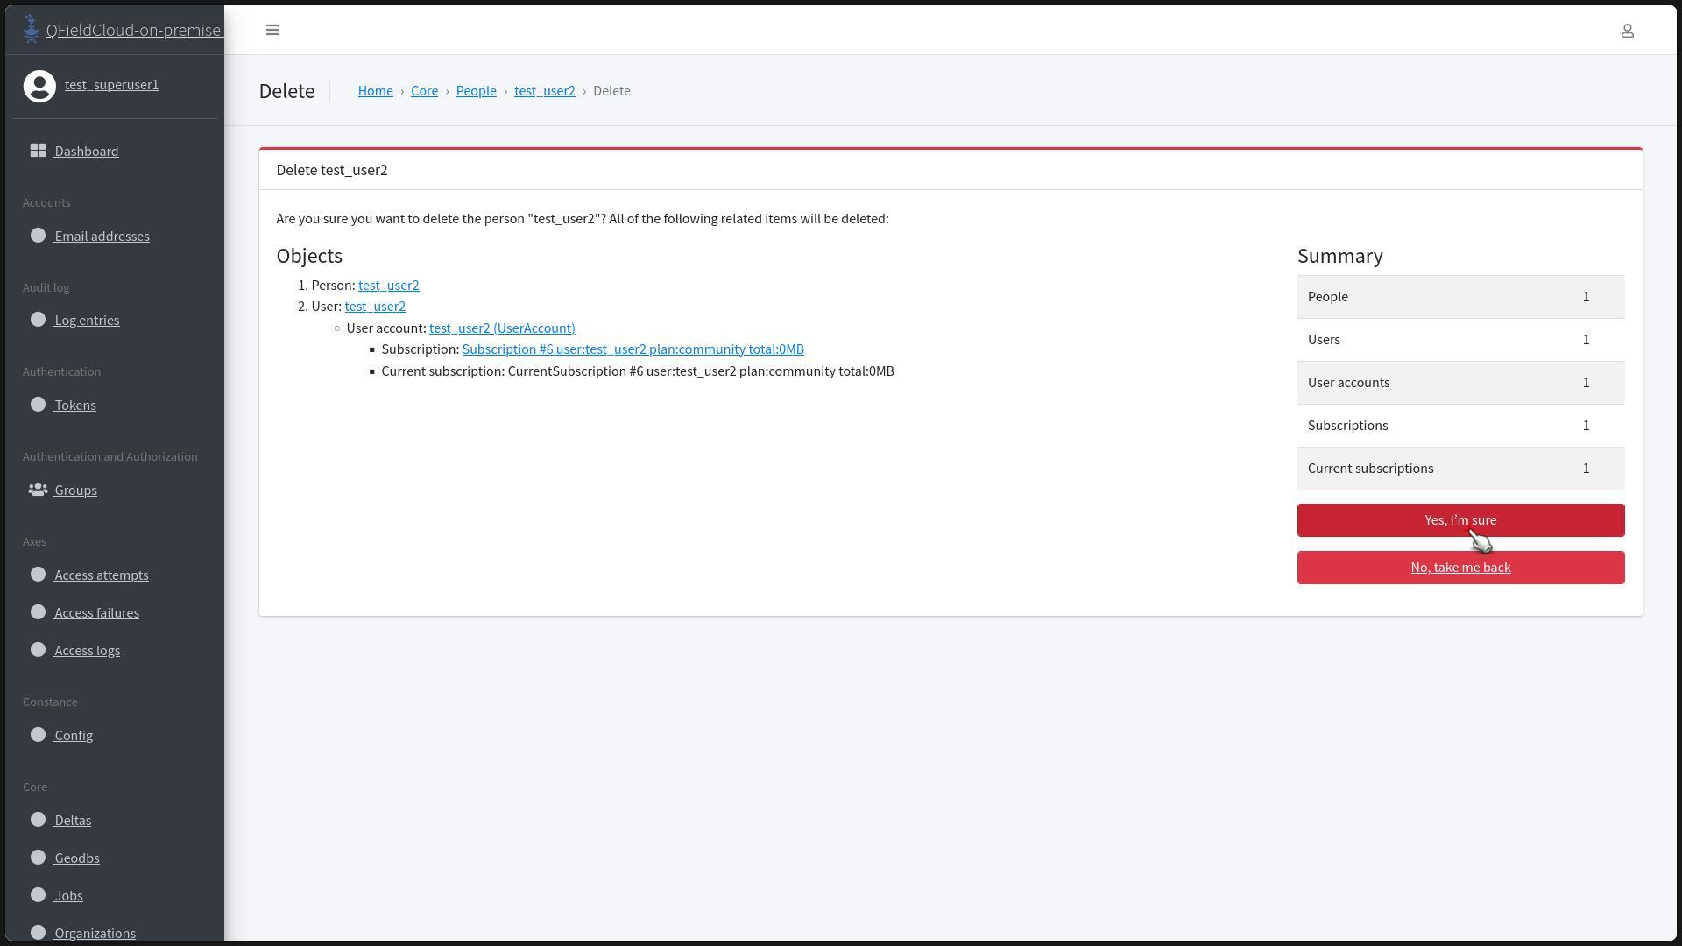
Task: Click the test_superuser1 avatar icon
Action: click(39, 86)
